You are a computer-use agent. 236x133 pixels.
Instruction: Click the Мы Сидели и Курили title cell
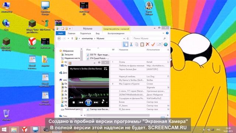click(129, 84)
